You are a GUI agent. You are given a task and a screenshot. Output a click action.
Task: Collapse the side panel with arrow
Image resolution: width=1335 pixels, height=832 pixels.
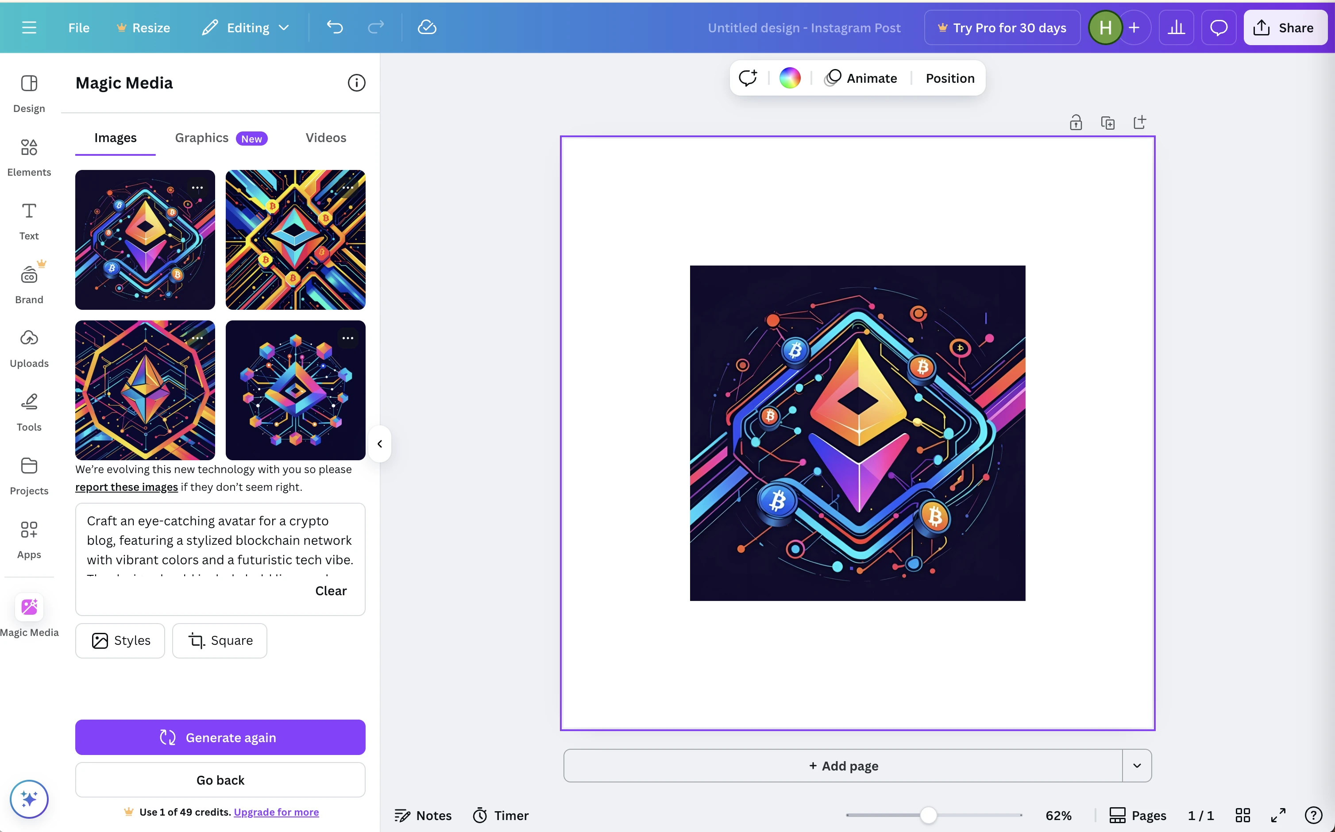click(x=380, y=443)
